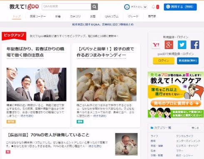Screen dimensions: 204x159
Task: Click 続きを読む under the workplace article
Action: [27, 116]
